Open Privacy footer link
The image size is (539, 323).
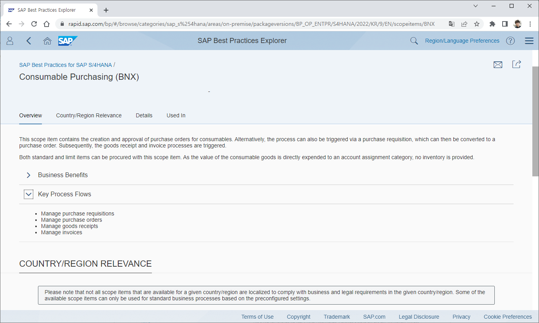461,317
